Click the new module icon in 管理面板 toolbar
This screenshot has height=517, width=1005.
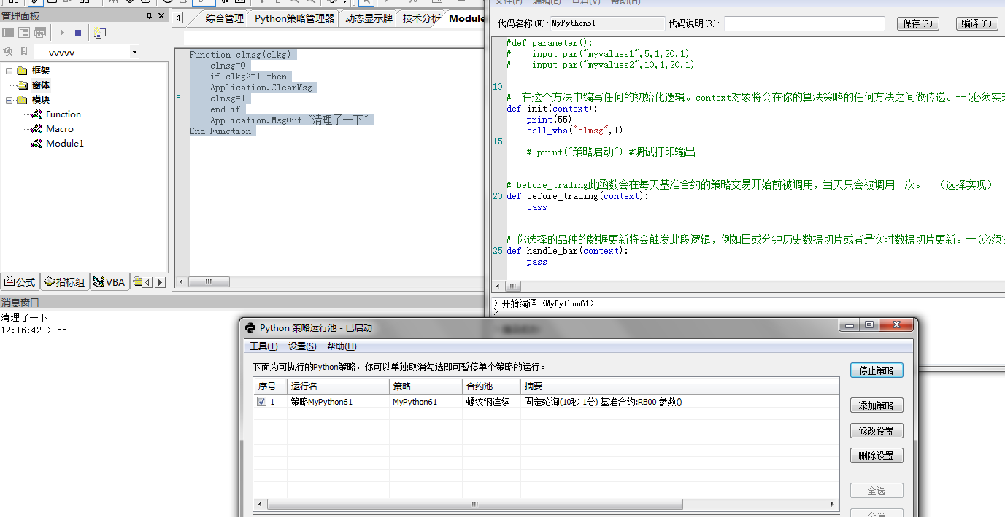[100, 33]
